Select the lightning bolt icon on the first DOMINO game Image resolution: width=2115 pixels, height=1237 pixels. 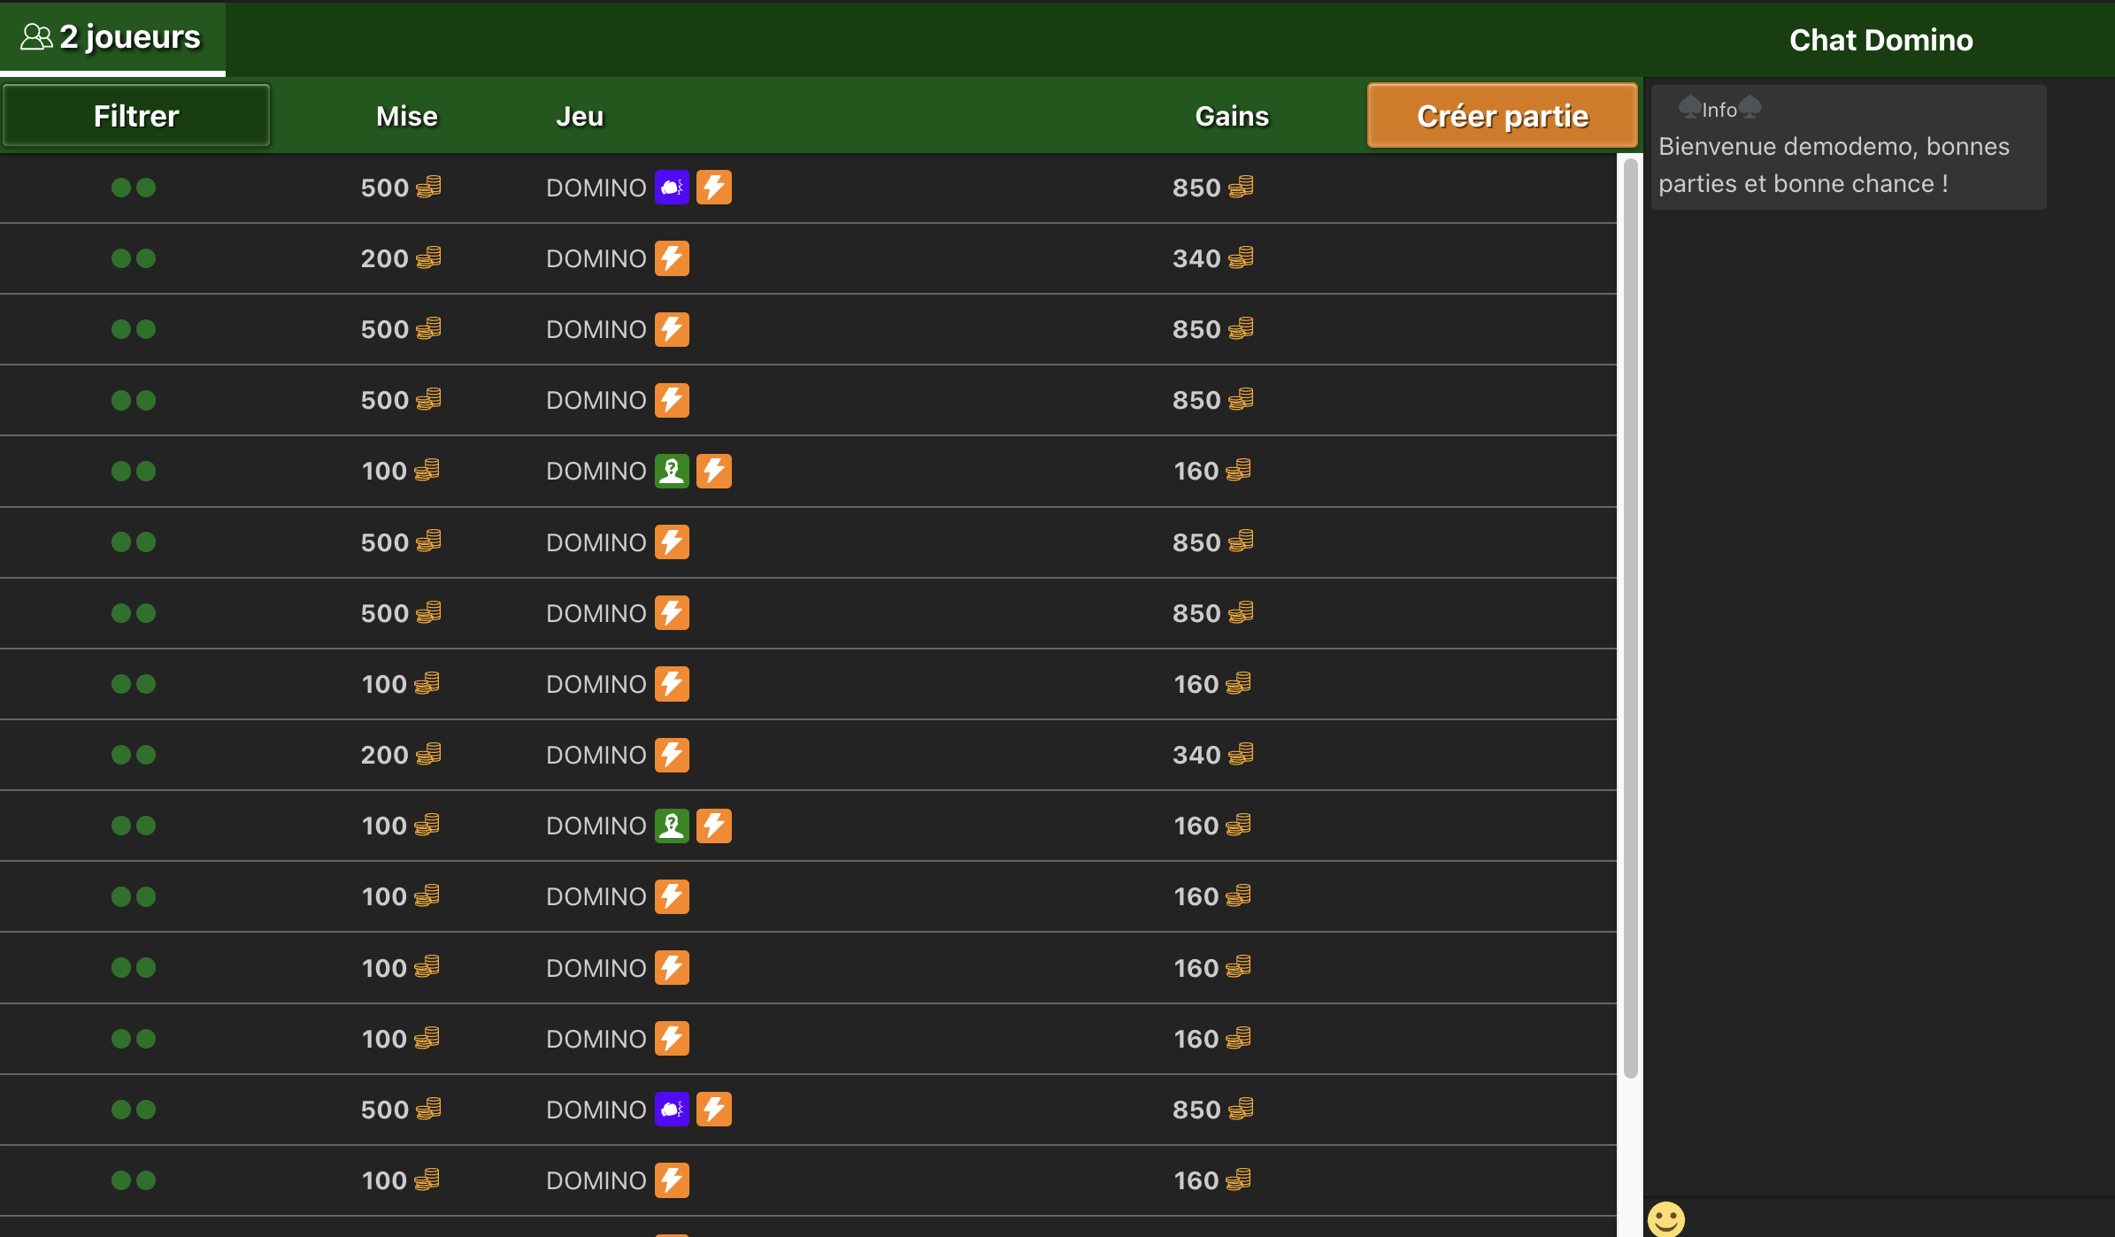click(714, 187)
